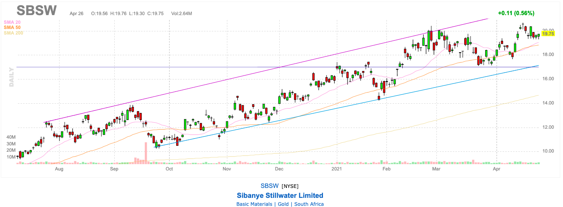The image size is (563, 207).
Task: Open the Basic Materials sector link
Action: coord(254,204)
